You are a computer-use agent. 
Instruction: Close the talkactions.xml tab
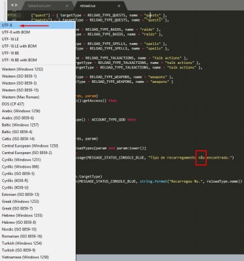[67, 6]
